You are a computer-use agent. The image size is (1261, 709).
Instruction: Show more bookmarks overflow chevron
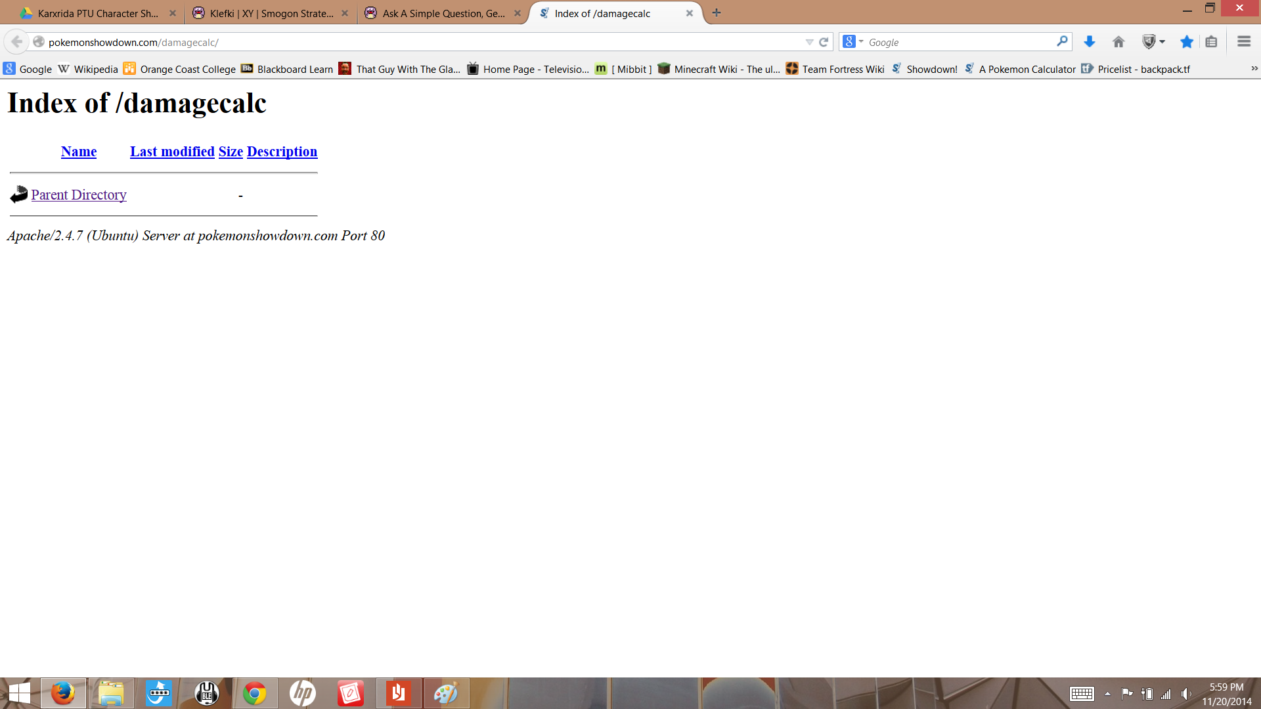click(x=1254, y=68)
